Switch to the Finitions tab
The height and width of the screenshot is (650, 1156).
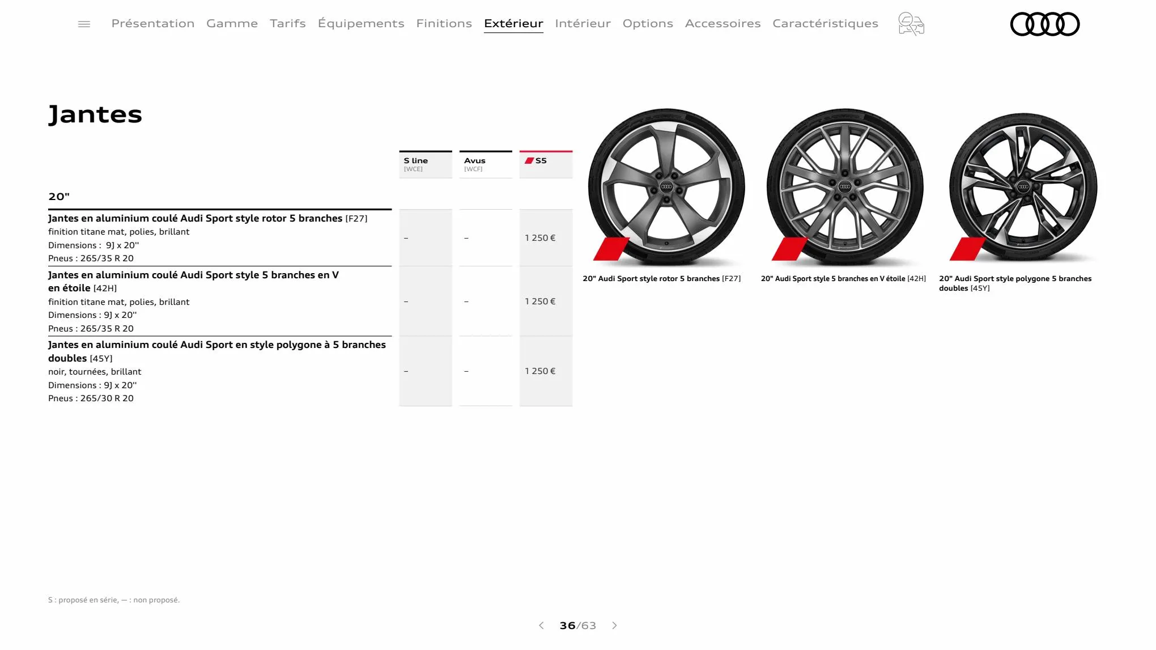pyautogui.click(x=444, y=23)
